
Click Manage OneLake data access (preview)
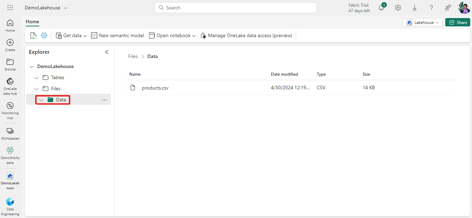(247, 35)
